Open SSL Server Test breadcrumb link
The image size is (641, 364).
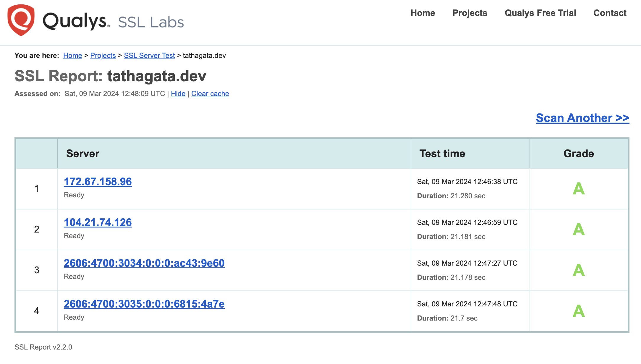pos(149,55)
